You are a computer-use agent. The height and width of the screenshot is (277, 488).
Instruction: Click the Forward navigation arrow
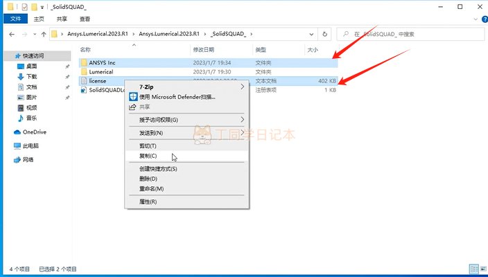pos(24,34)
